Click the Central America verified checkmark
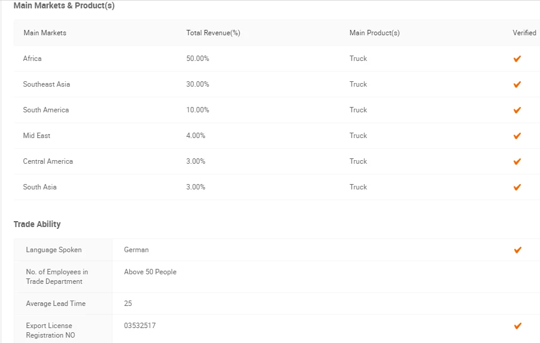Screen dimensions: 540x343 coord(517,161)
